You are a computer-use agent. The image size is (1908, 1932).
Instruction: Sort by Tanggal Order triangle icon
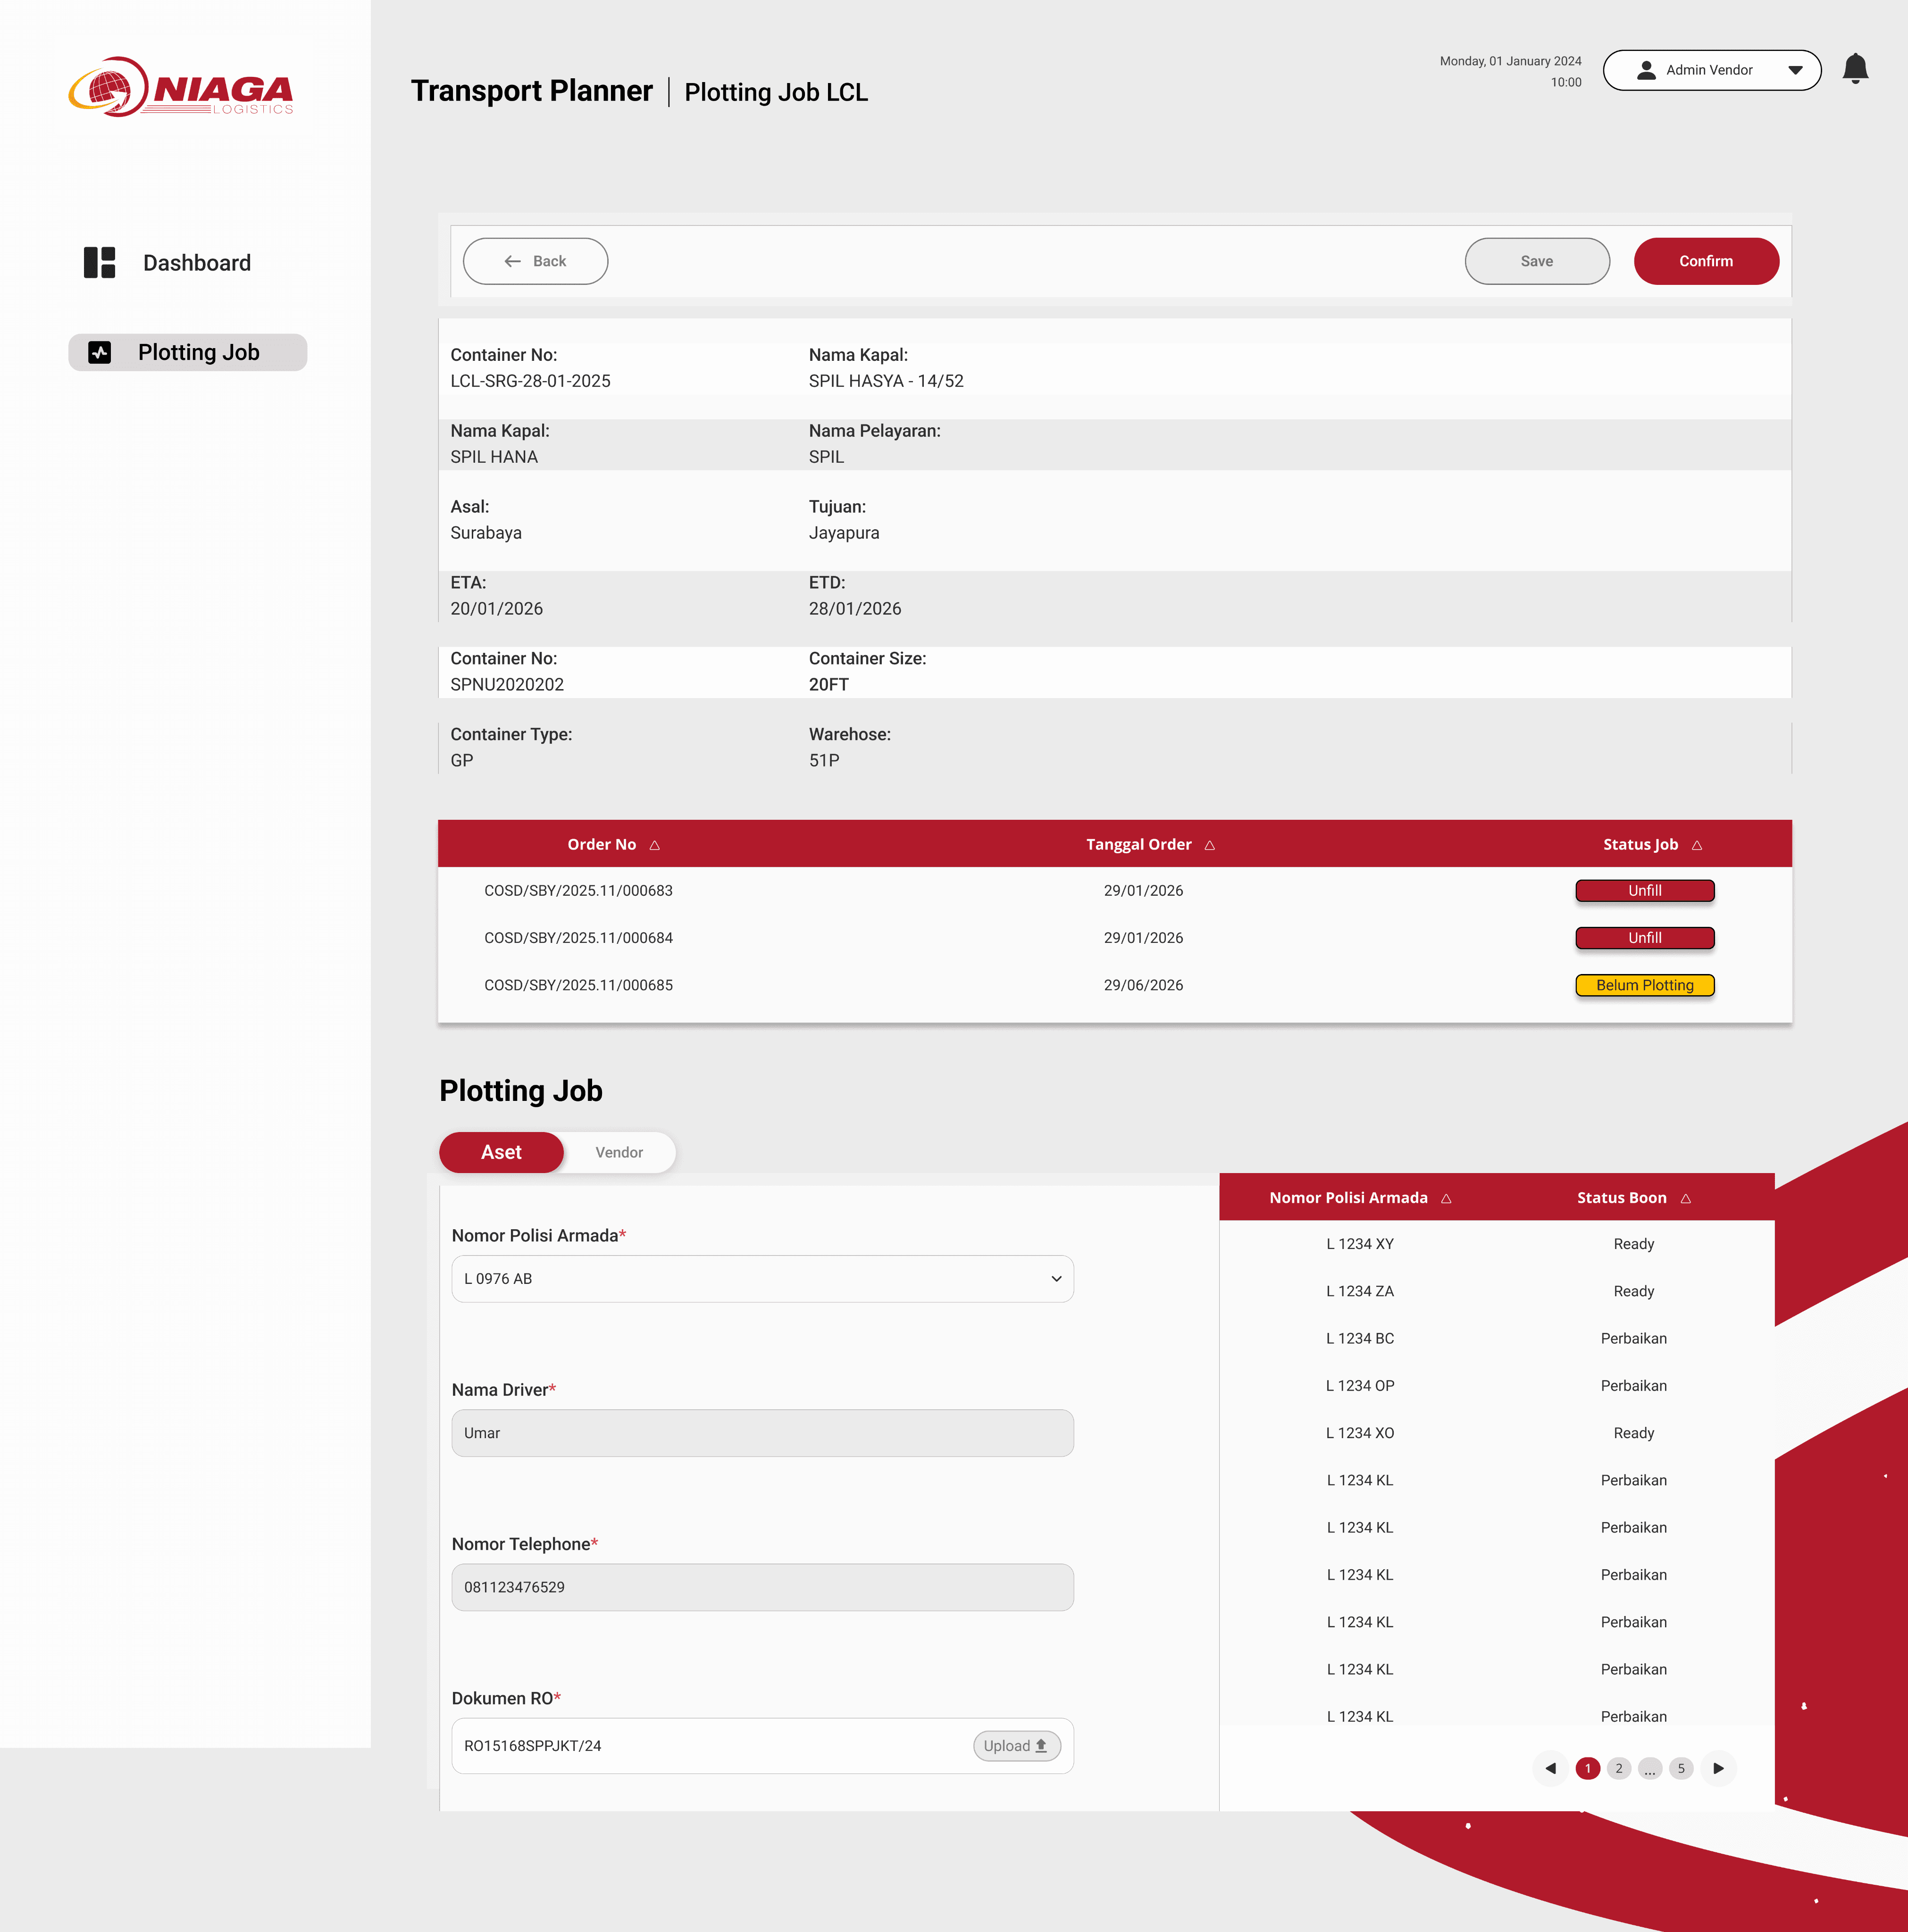click(x=1210, y=845)
